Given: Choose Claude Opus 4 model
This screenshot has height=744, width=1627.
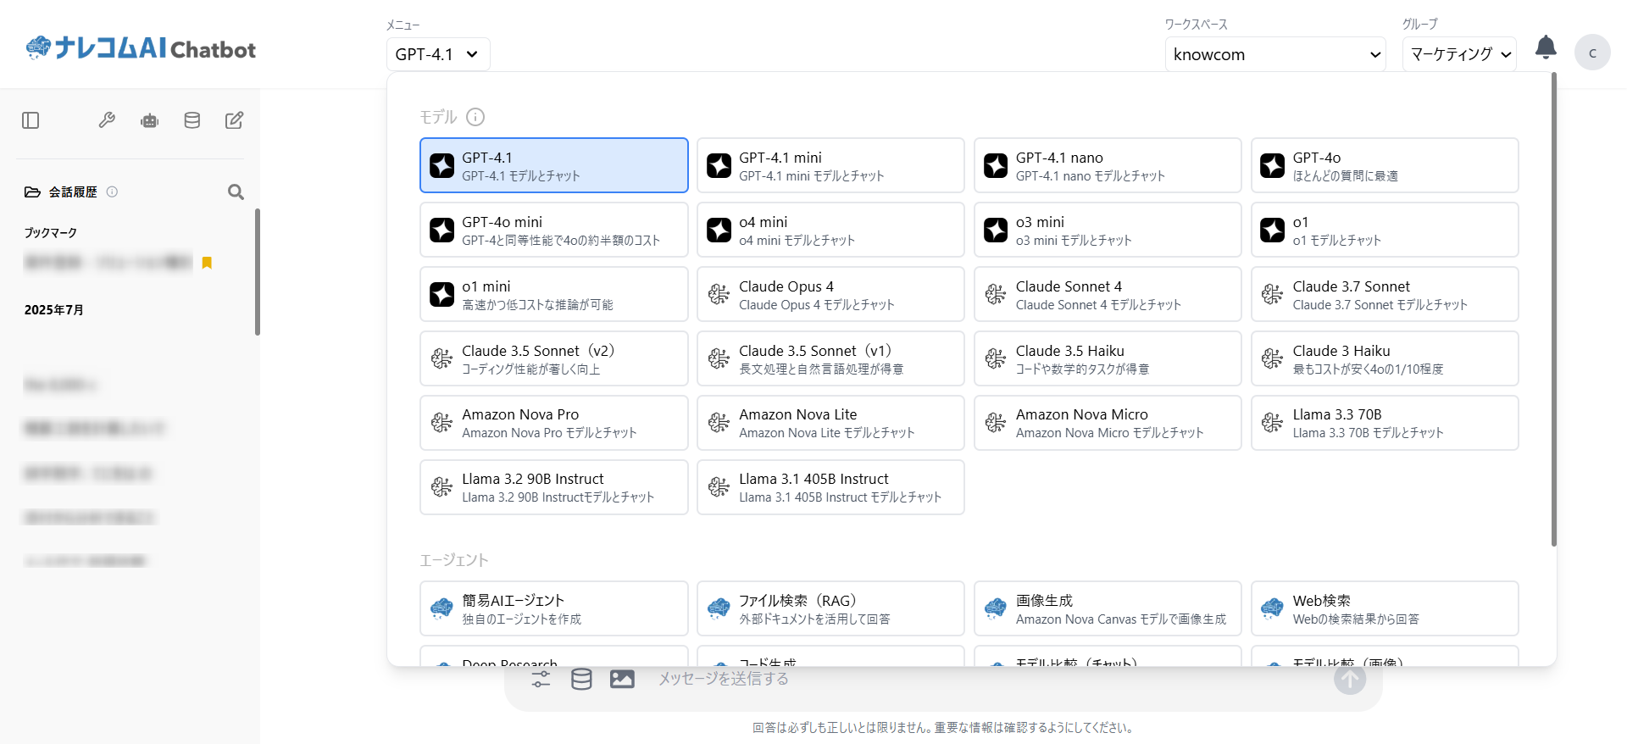Looking at the screenshot, I should point(830,294).
